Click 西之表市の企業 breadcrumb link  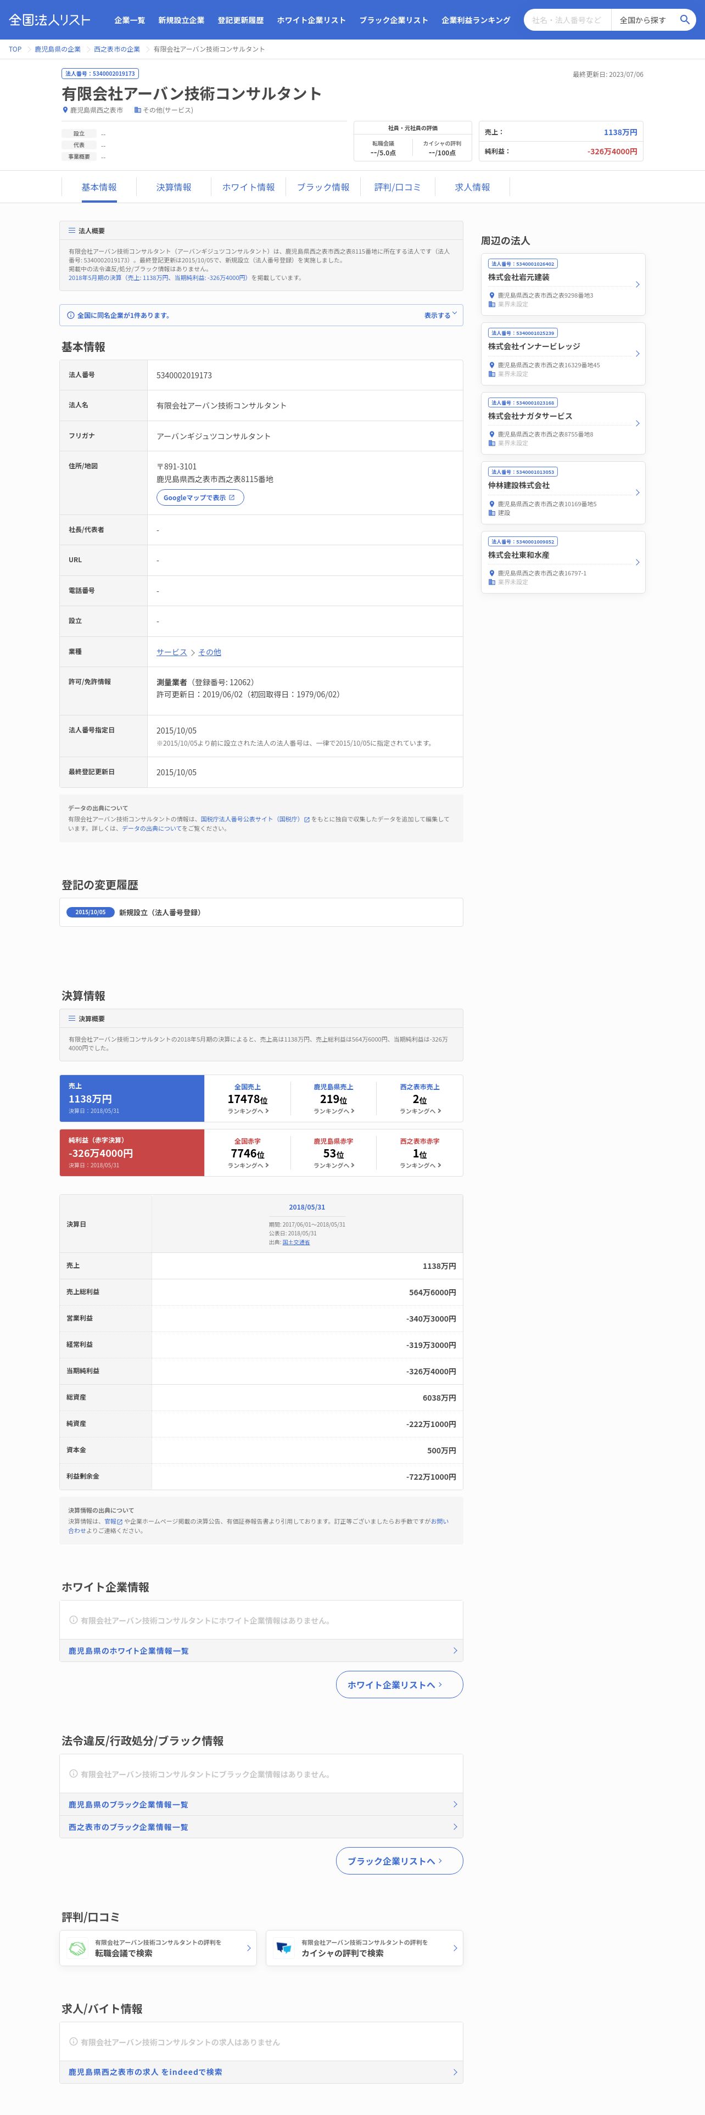click(116, 49)
